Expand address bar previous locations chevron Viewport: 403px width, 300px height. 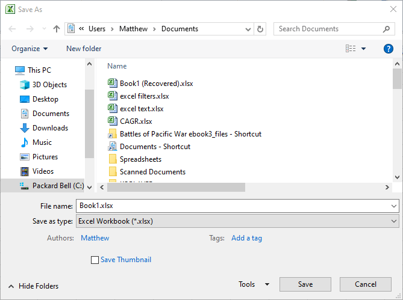[x=248, y=29]
